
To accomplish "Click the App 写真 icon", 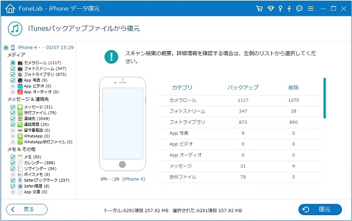I will click(x=20, y=80).
